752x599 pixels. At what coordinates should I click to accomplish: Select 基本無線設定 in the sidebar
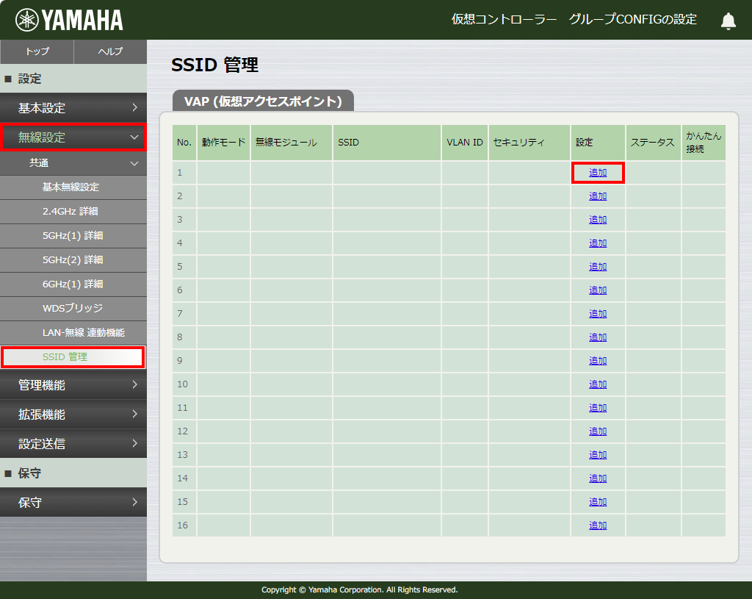point(70,187)
